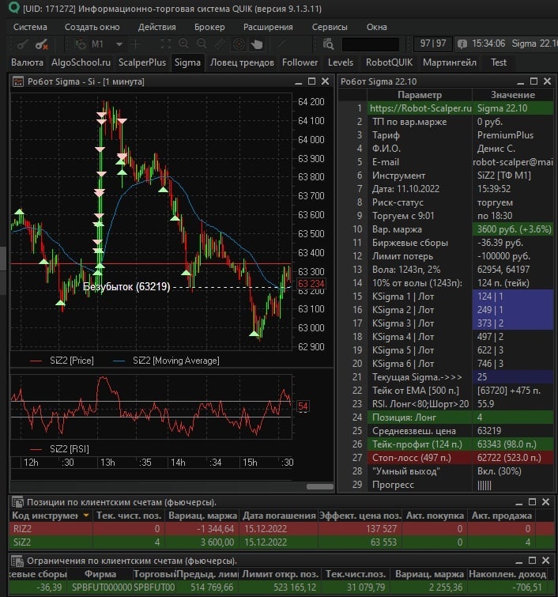Switch to the Levels tab
Image resolution: width=558 pixels, height=597 pixels.
click(341, 62)
